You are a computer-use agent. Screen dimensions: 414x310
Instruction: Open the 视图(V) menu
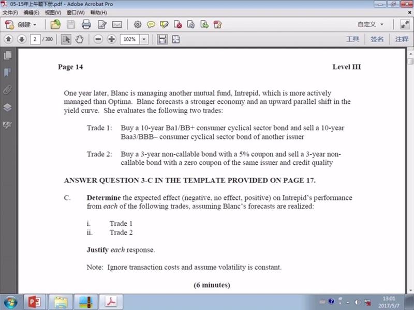coord(53,12)
